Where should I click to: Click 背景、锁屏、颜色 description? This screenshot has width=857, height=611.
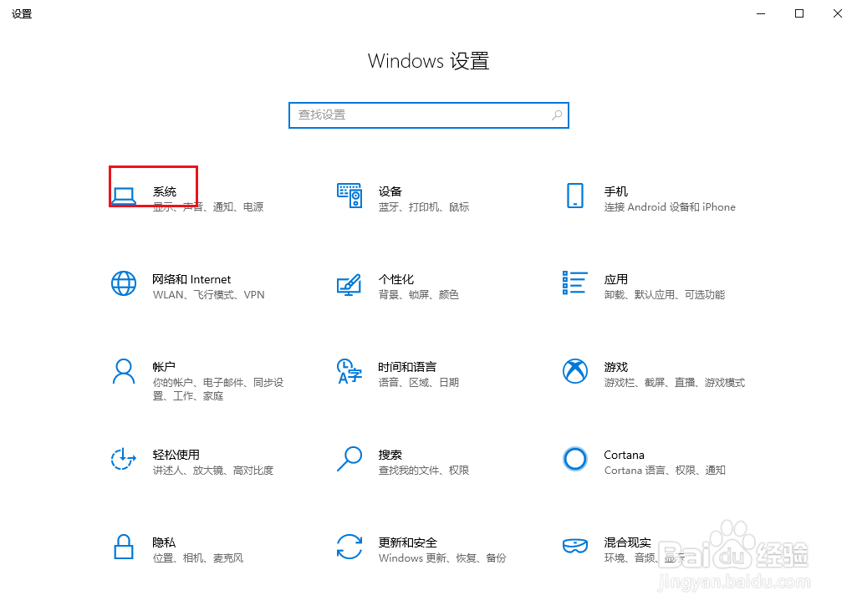point(419,295)
